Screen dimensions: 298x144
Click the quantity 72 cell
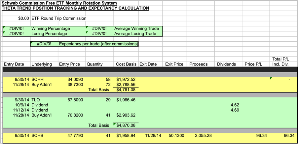click(108, 84)
